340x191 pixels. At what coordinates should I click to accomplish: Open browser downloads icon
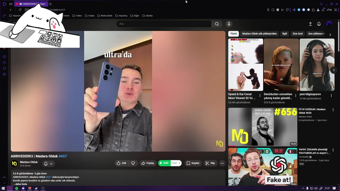pos(323,10)
